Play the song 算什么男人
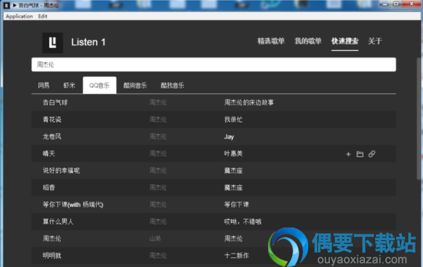 click(x=58, y=222)
